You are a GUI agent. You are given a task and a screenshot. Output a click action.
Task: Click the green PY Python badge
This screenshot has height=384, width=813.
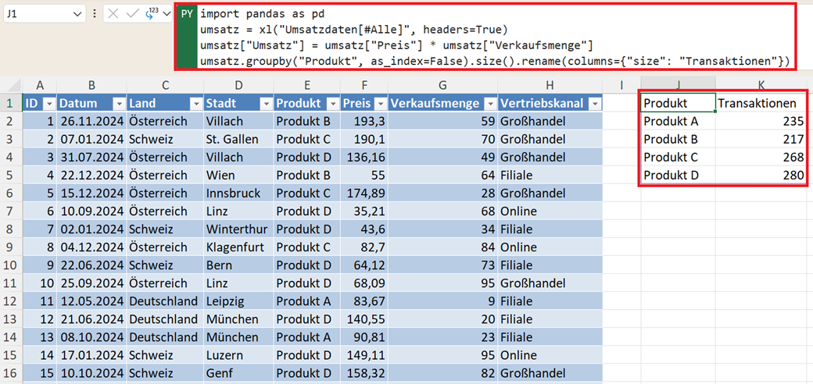186,14
